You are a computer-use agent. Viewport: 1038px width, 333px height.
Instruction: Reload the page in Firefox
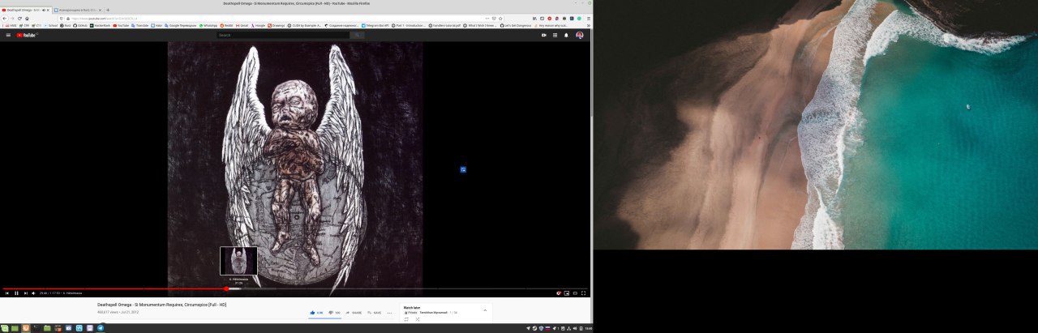tap(19, 19)
